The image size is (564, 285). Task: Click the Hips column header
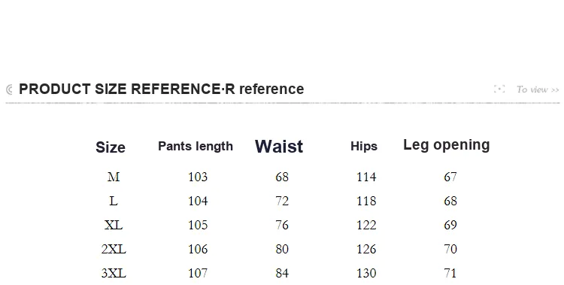(364, 146)
